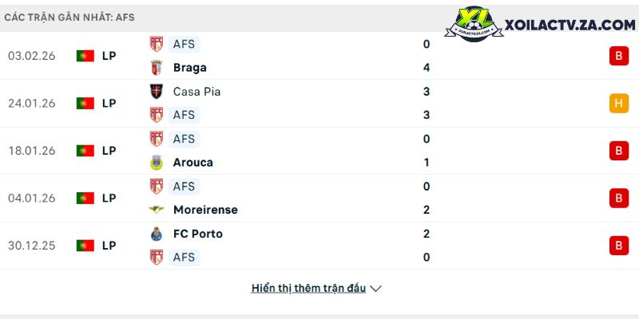Select the FC Porto team name

pos(197,234)
